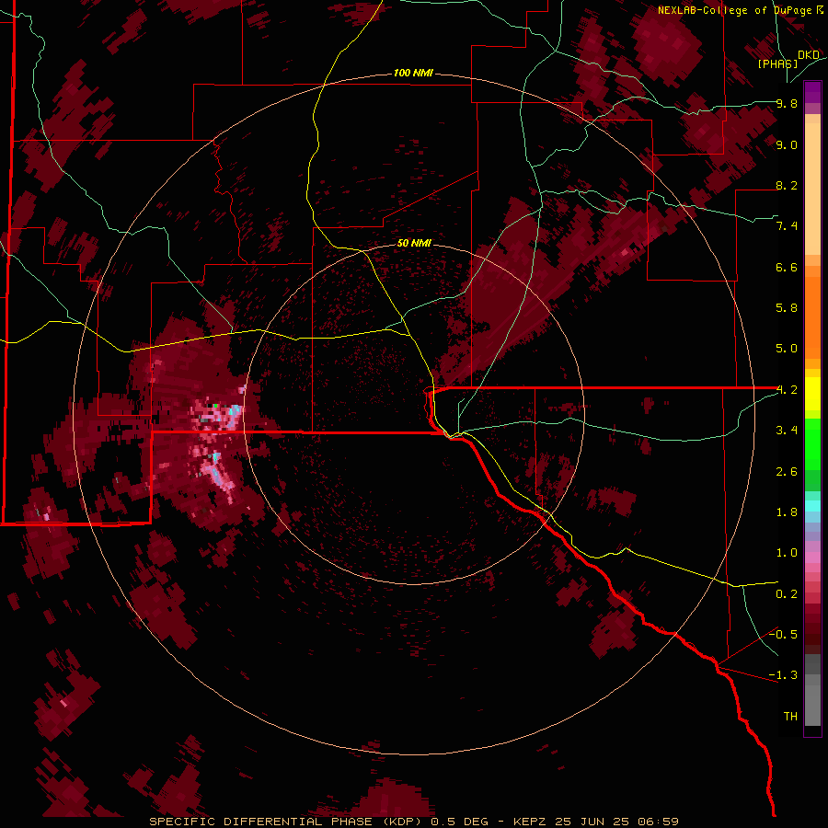Click the 9.0 value on the color scale
Screen dimensions: 828x828
(787, 144)
